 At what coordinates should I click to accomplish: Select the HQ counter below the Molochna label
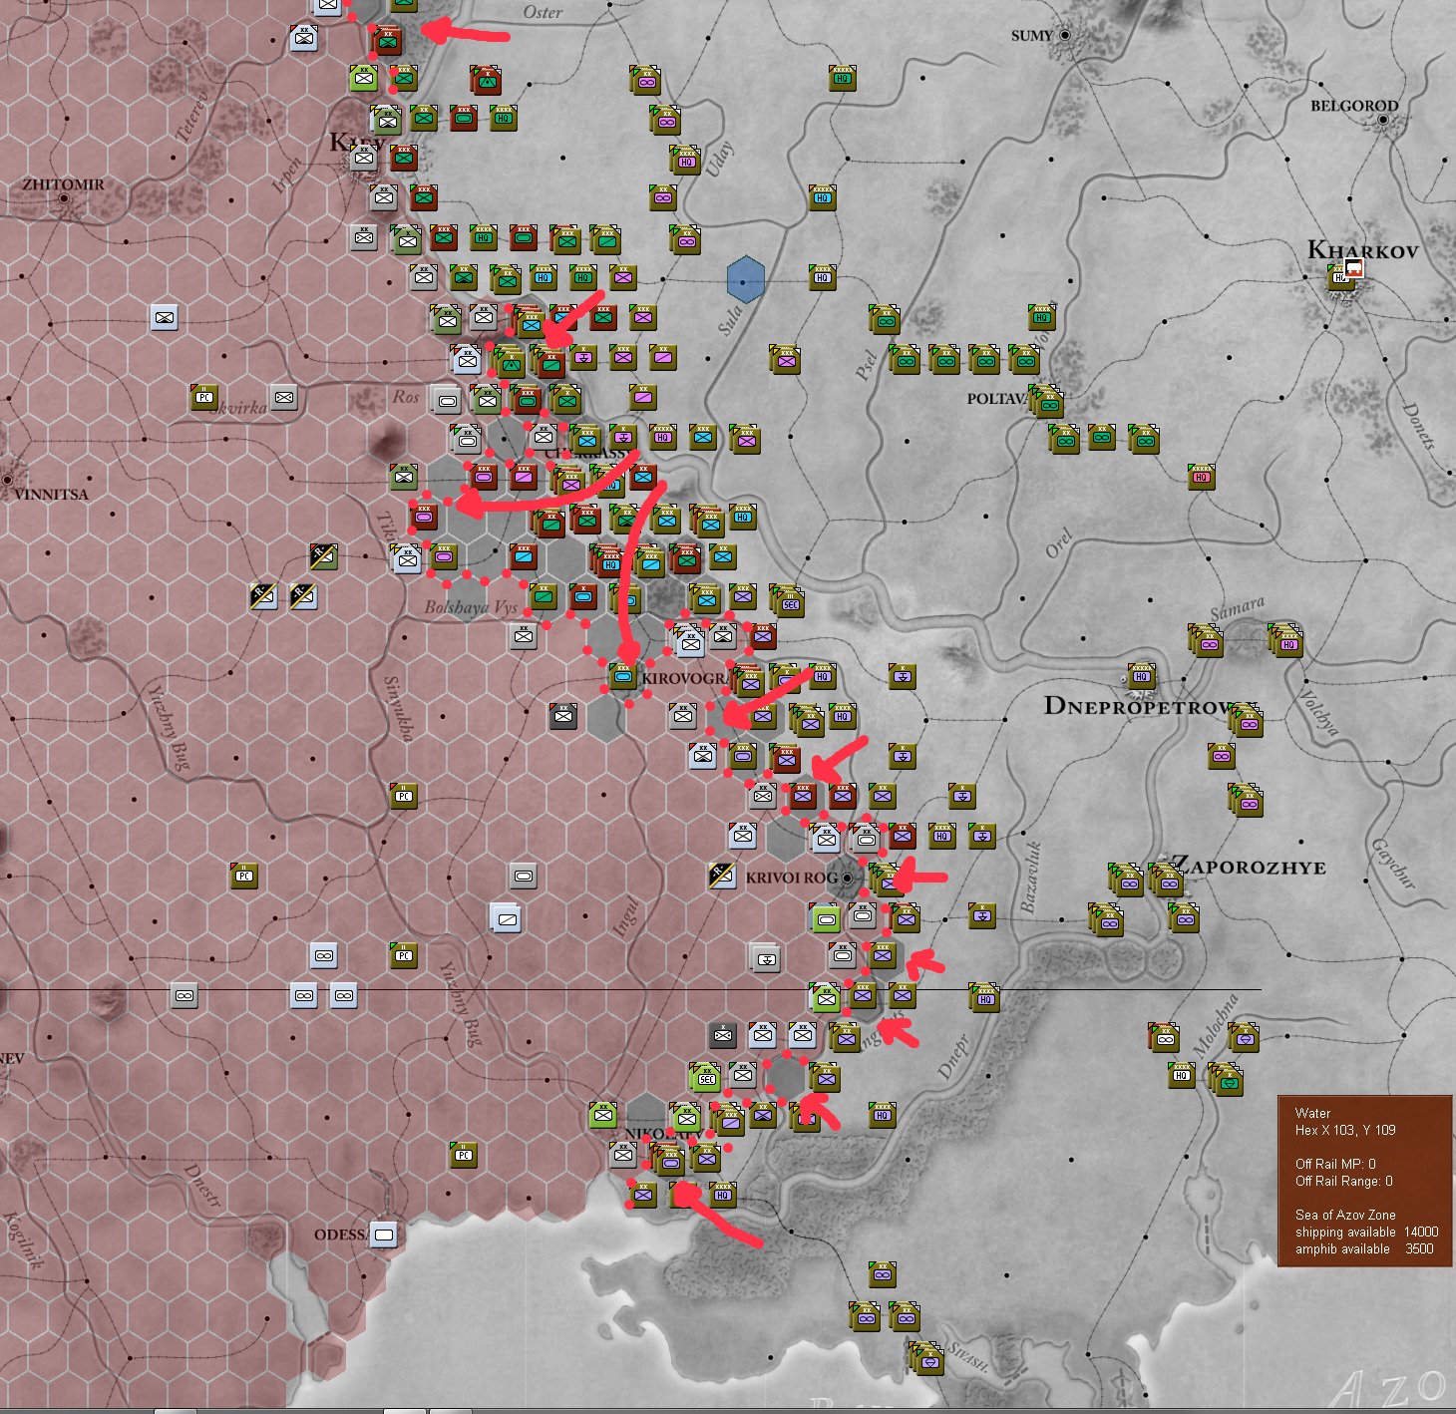1182,1075
